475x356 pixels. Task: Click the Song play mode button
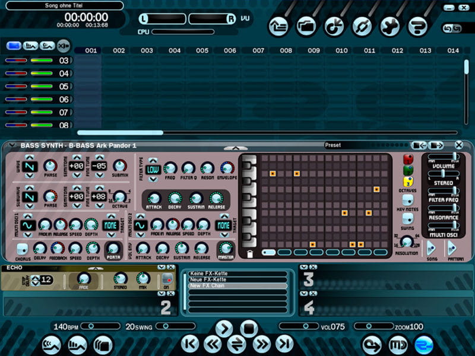point(432,249)
